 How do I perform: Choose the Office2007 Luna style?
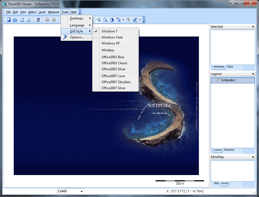click(116, 76)
